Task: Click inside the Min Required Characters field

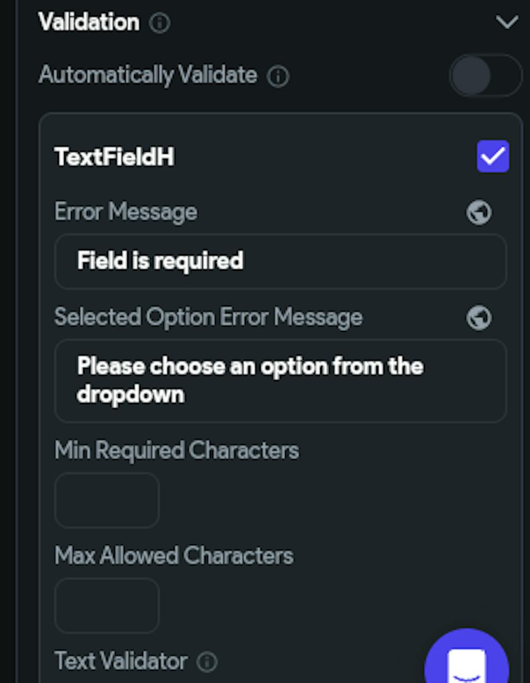Action: (106, 500)
